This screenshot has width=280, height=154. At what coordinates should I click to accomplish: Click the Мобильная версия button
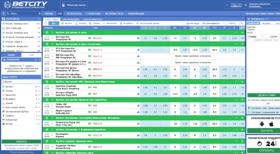pos(74,5)
